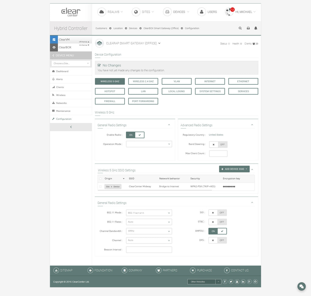Toggle the AMPDU switch
Screen dimensions: 311x296
[217, 231]
